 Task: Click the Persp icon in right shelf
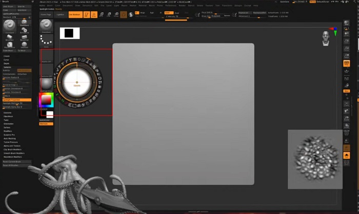coord(347,63)
